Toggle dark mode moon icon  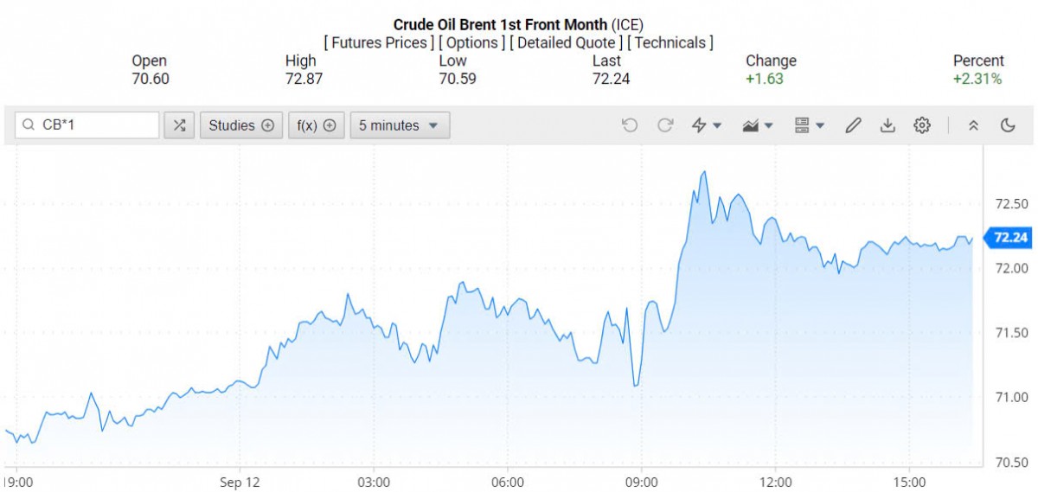coord(1008,125)
